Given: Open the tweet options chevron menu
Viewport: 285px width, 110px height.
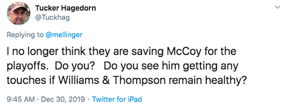Looking at the screenshot, I should (x=277, y=7).
